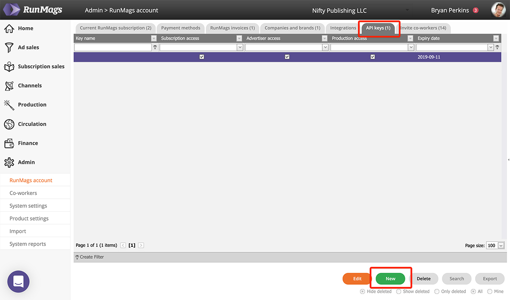Click the Admin gear icon
This screenshot has height=300, width=510.
coord(9,162)
